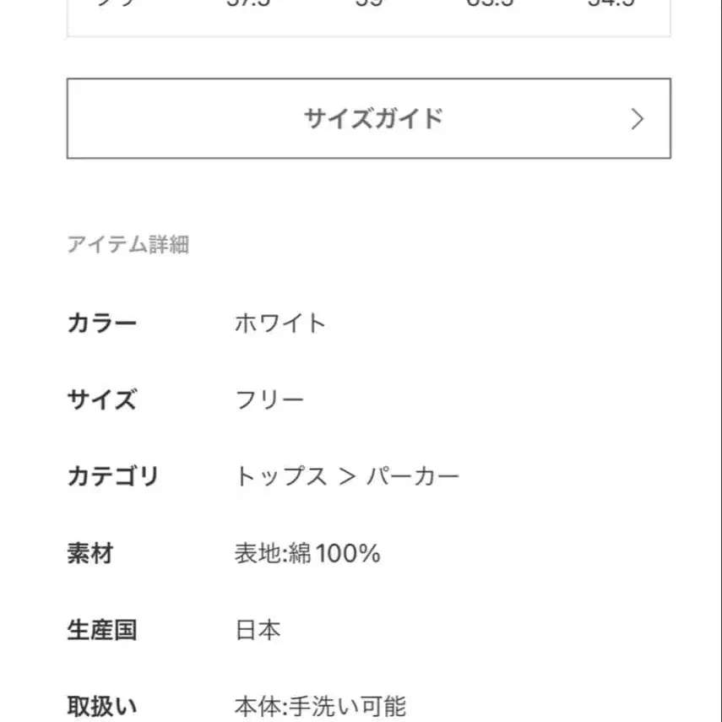Tap the アイテム詳細 section header
The height and width of the screenshot is (722, 722).
128,245
